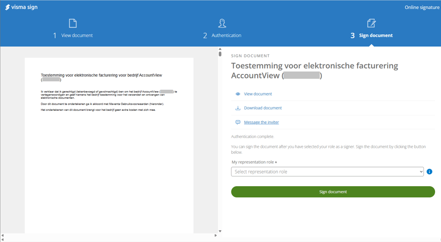Image resolution: width=441 pixels, height=242 pixels.
Task: Click the View document link text
Action: pos(258,94)
